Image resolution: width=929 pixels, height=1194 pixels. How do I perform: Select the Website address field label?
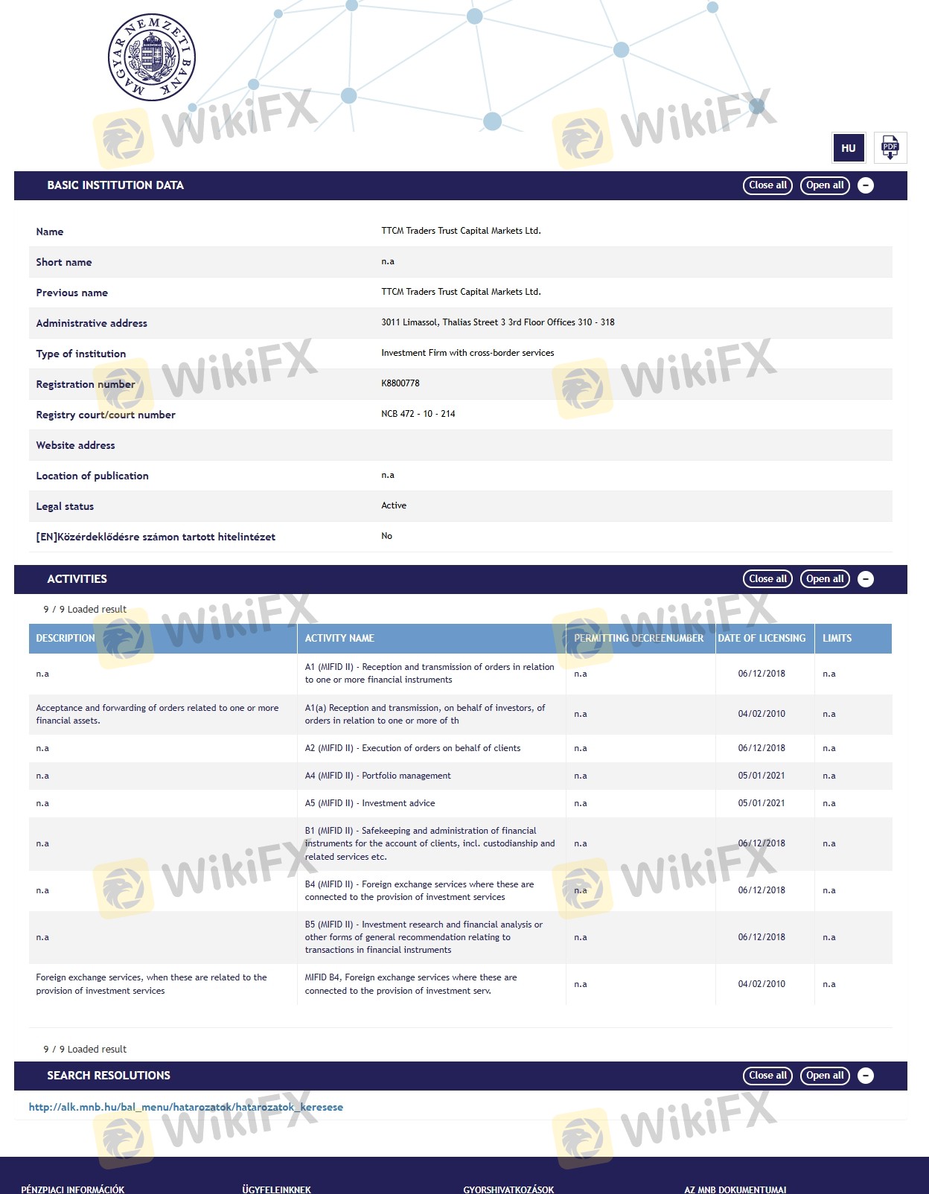75,445
